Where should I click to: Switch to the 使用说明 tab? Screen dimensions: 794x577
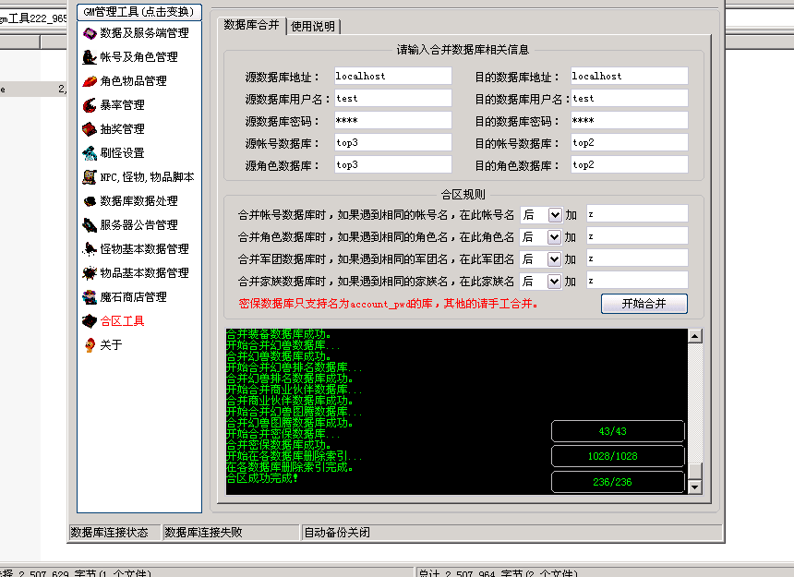(x=313, y=26)
